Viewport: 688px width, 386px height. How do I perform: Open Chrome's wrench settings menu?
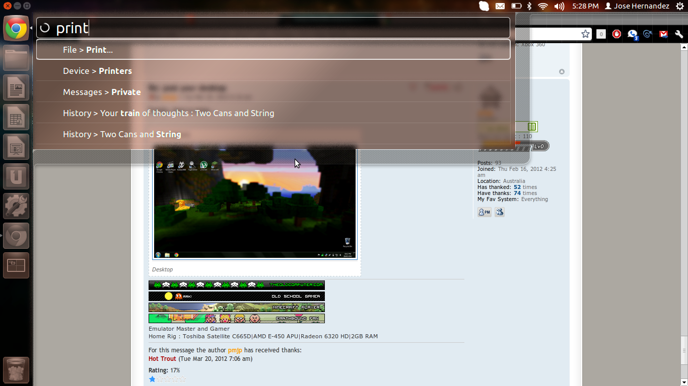point(678,34)
